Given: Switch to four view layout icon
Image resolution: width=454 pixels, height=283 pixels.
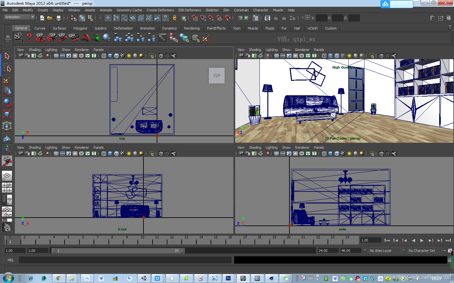Looking at the screenshot, I should pyautogui.click(x=7, y=188).
